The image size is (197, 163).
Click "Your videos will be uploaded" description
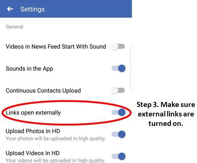[x=55, y=160]
